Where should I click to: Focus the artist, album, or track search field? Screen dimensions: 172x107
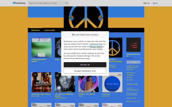(48, 3)
